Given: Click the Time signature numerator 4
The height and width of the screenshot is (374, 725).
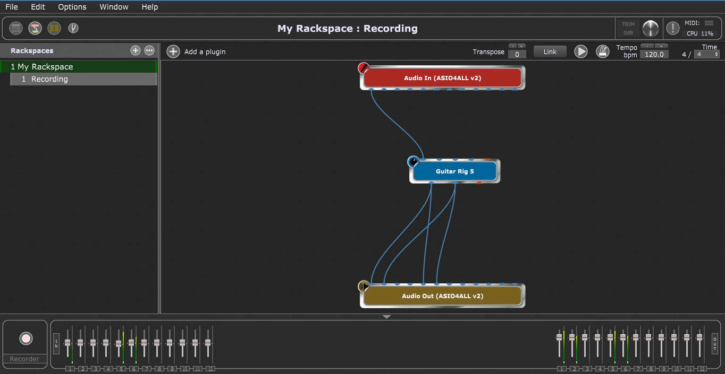Looking at the screenshot, I should pos(684,54).
